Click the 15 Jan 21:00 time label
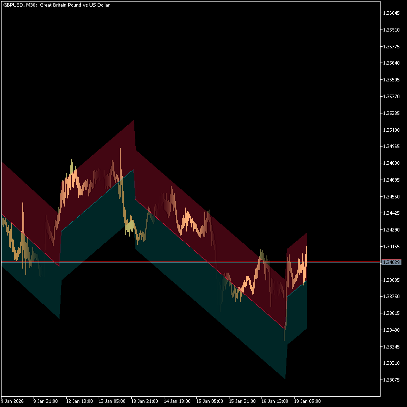This screenshot has height=407, width=407. point(242,401)
